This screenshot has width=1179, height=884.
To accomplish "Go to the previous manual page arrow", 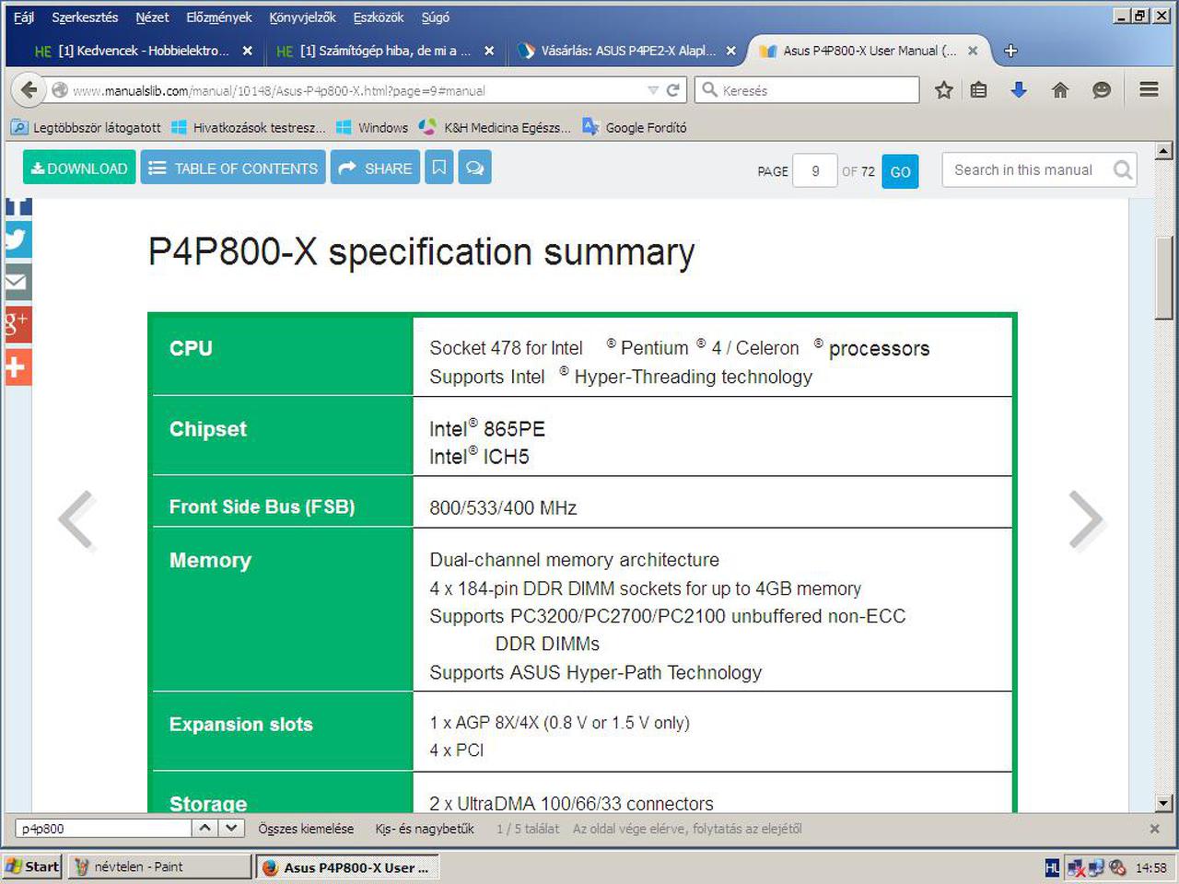I will (77, 520).
